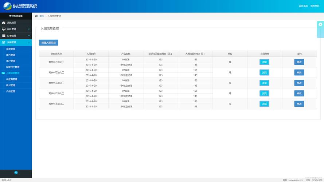324x182 pixels.
Task: Open 菜单管理 in the sidebar
Action: click(11, 49)
